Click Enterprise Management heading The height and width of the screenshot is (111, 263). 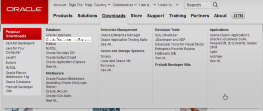(x=119, y=30)
